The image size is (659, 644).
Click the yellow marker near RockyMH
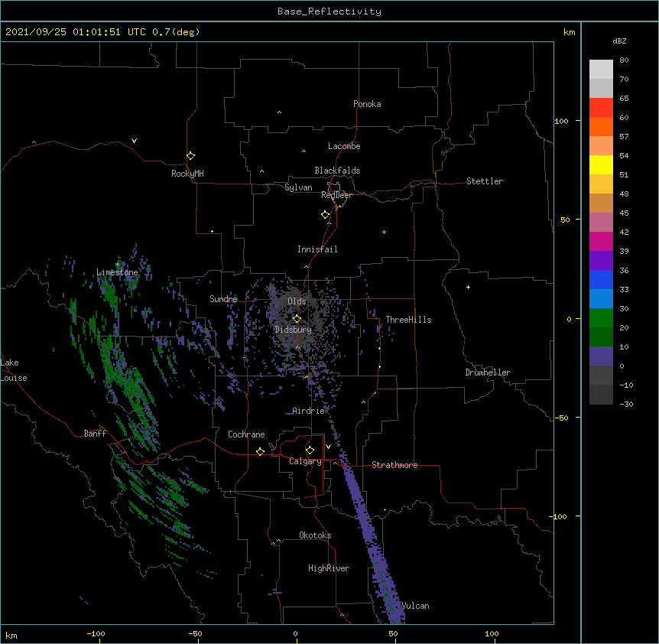190,155
